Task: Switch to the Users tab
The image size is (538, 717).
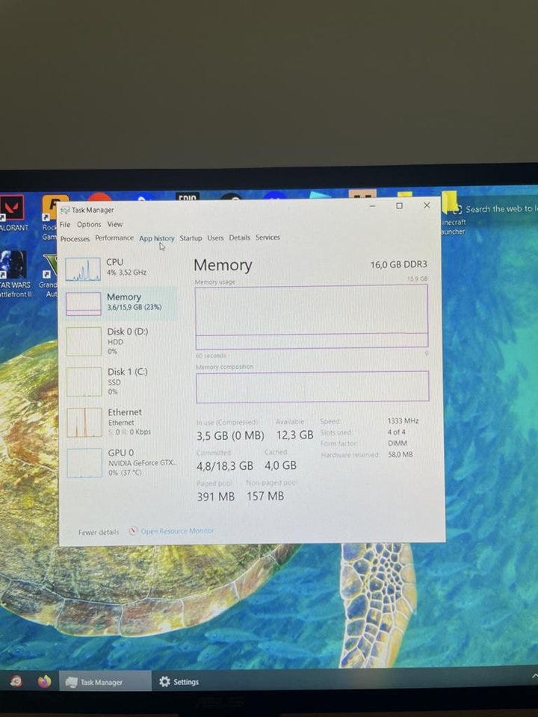Action: pyautogui.click(x=215, y=238)
